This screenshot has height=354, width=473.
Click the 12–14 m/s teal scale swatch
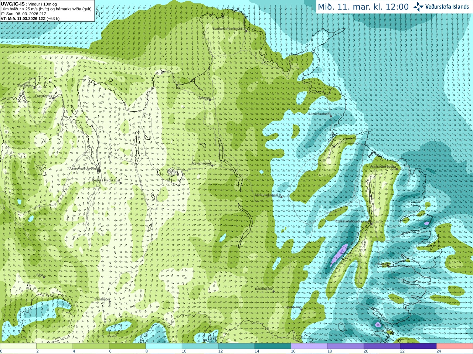coord(236,346)
